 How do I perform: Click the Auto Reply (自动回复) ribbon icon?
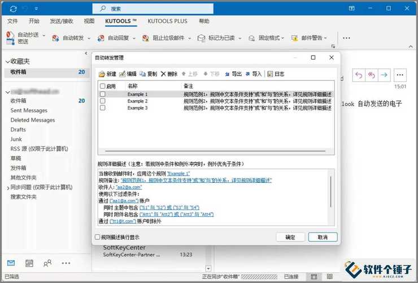[101, 38]
